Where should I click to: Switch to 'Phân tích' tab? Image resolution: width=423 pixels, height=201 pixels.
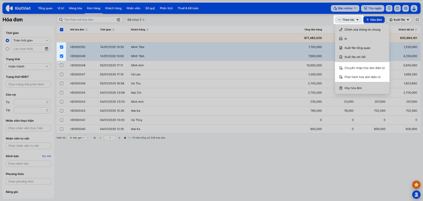166,8
